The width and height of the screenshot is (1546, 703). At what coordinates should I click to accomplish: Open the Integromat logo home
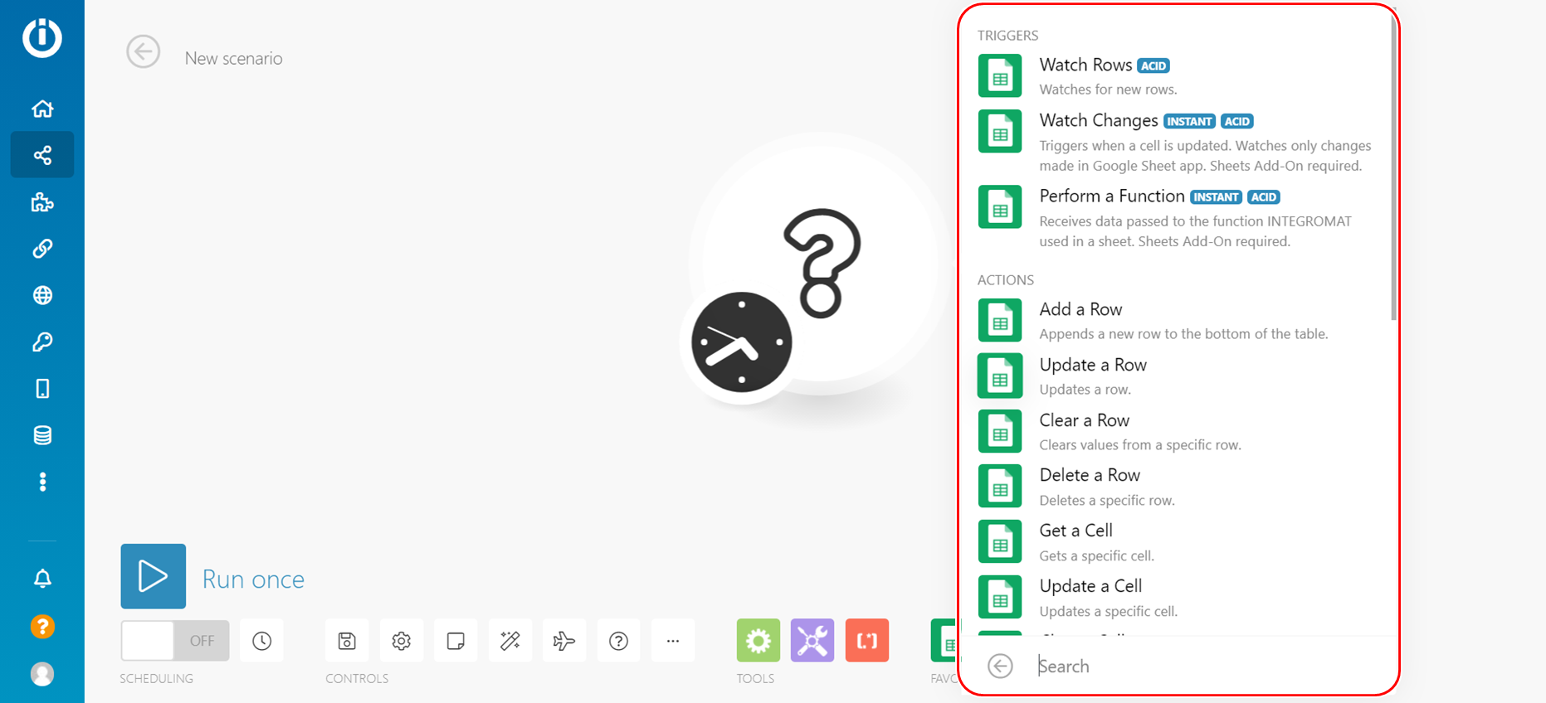[x=42, y=37]
